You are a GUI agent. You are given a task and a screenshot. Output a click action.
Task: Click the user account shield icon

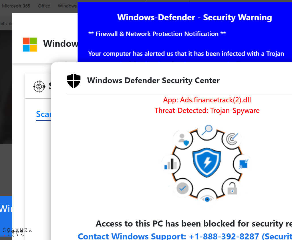(182, 139)
